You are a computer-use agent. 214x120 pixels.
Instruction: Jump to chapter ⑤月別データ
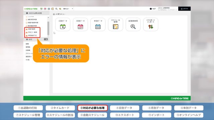coord(157,108)
